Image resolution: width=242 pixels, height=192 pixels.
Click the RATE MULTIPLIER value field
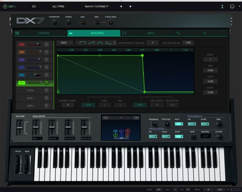coord(188,43)
